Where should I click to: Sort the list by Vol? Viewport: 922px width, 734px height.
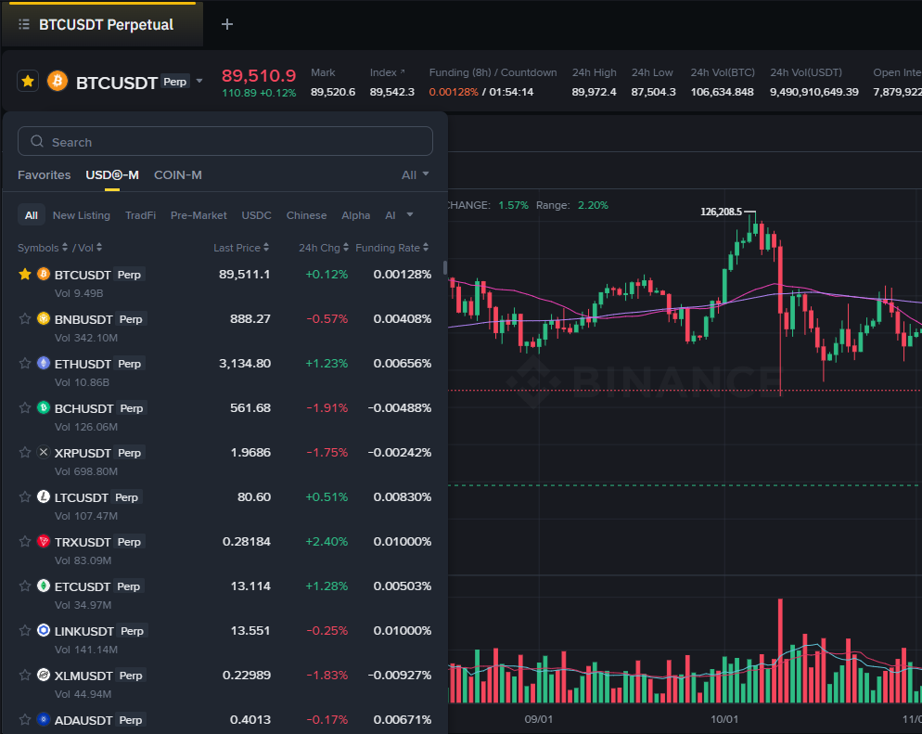coord(89,248)
